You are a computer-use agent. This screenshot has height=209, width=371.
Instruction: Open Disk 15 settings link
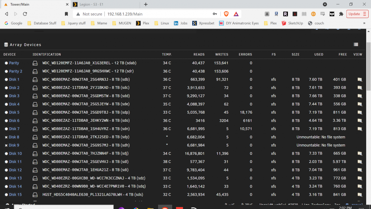click(x=15, y=195)
